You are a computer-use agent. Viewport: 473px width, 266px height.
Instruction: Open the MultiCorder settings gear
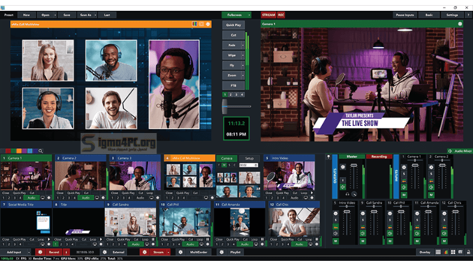pyautogui.click(x=181, y=252)
